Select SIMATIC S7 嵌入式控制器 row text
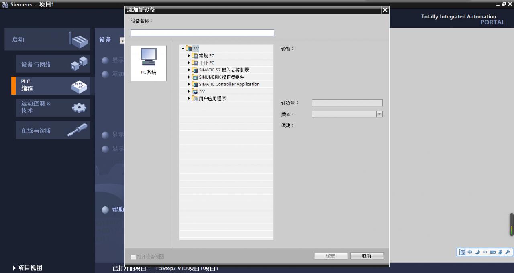The height and width of the screenshot is (273, 514). pos(224,70)
